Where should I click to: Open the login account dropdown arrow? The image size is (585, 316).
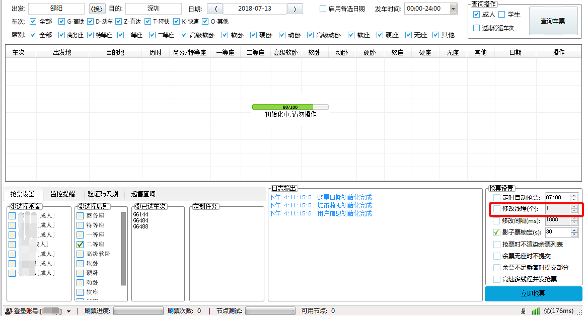[68, 310]
